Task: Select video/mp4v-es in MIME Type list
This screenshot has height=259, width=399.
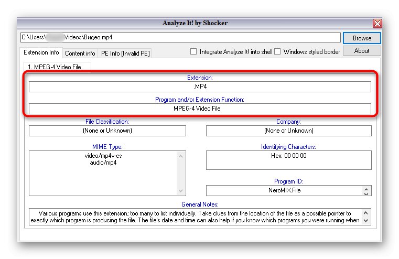Action: coord(103,156)
